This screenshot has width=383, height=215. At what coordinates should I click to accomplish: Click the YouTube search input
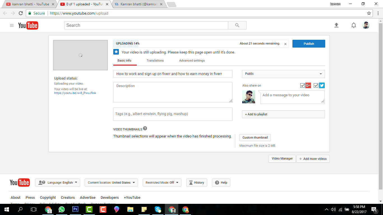[x=146, y=25]
